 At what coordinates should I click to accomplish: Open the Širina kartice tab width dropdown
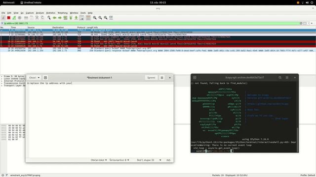119,160
